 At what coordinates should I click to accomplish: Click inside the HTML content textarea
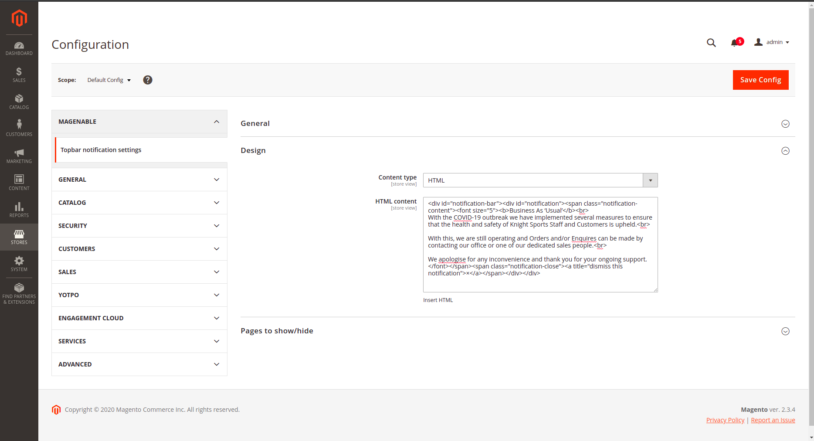click(x=540, y=244)
